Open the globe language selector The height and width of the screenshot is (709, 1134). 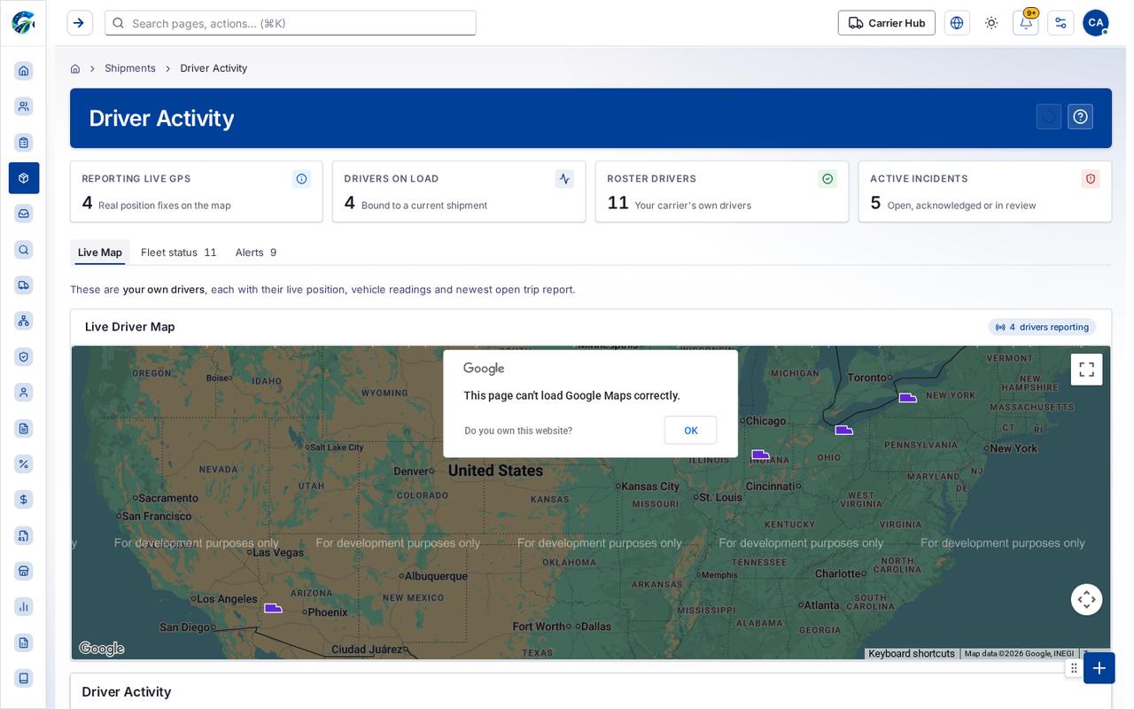coord(957,23)
